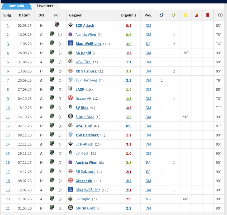Click the goals soccer ball column icon
The height and width of the screenshot is (215, 227).
[162, 15]
